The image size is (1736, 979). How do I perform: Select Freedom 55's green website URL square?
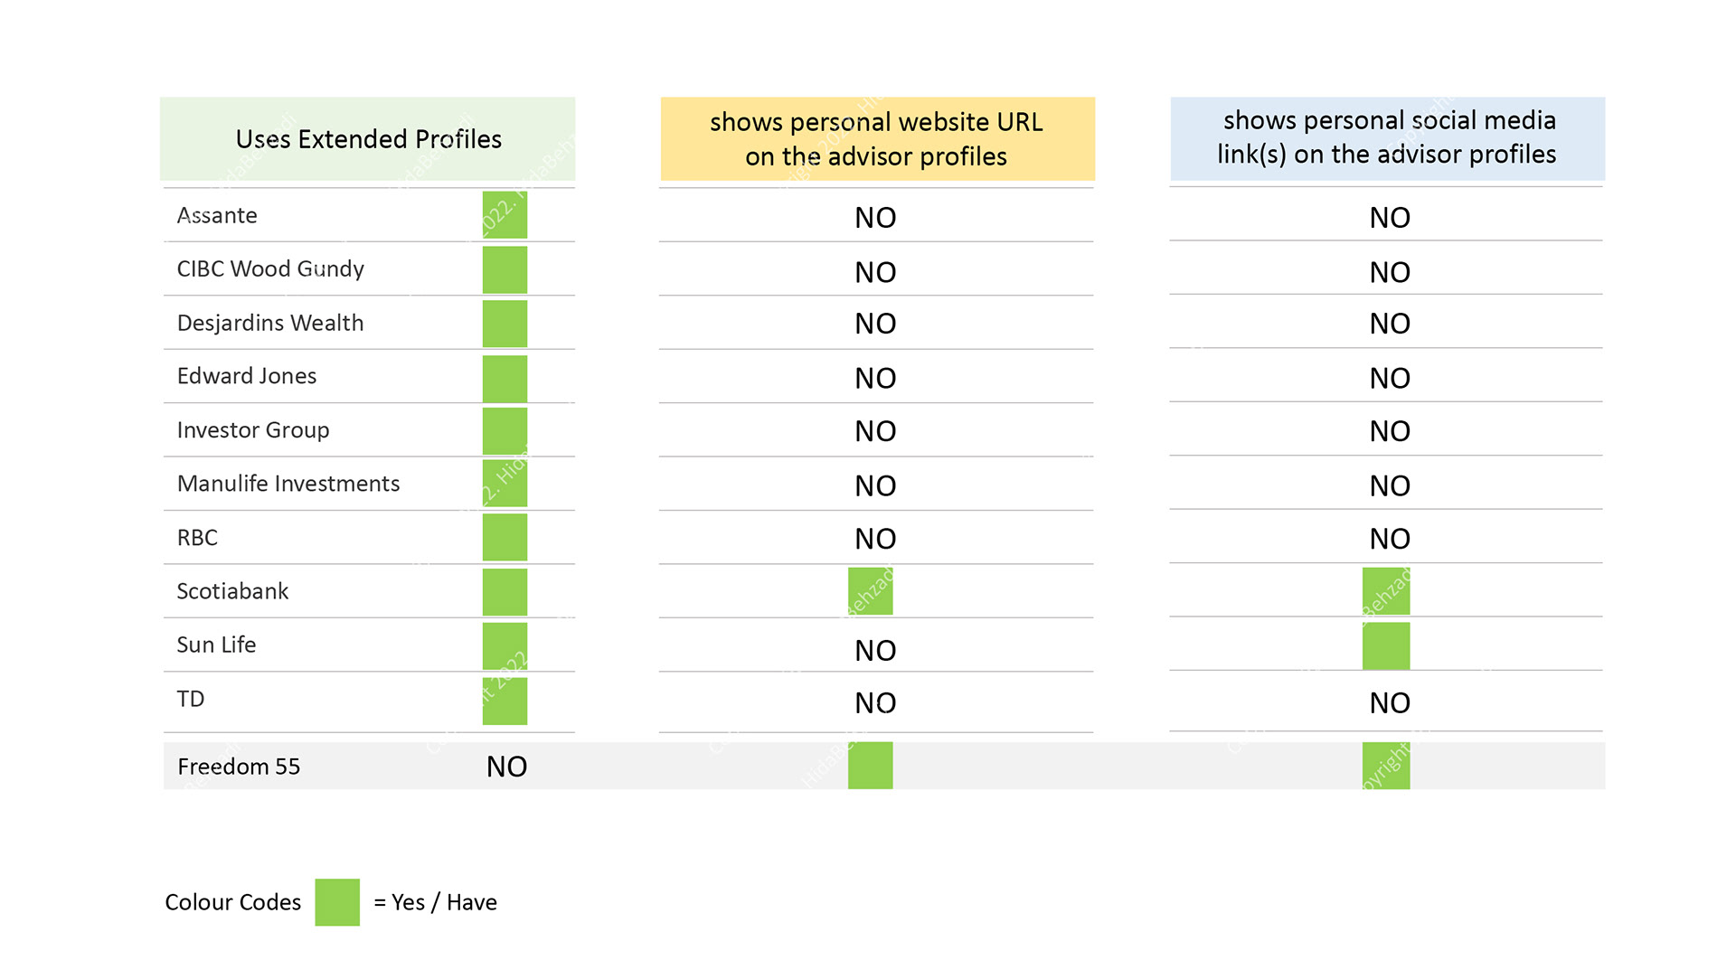click(x=871, y=766)
